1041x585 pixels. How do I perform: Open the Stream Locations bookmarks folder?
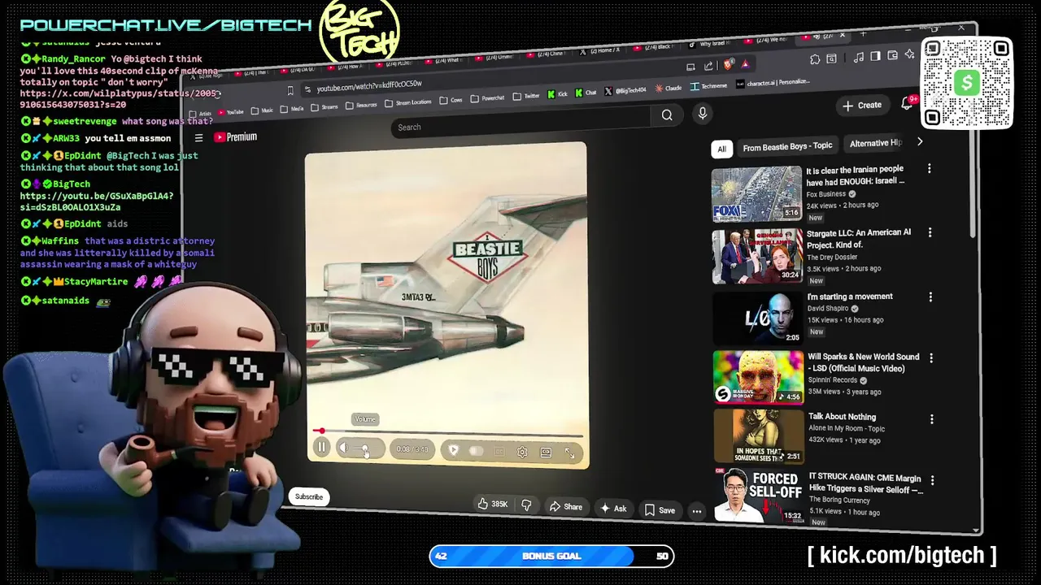coord(407,102)
